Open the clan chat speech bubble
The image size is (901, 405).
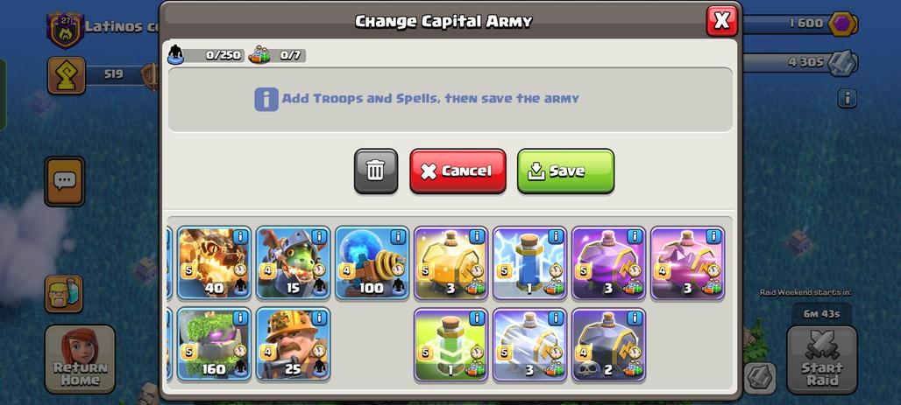click(64, 181)
